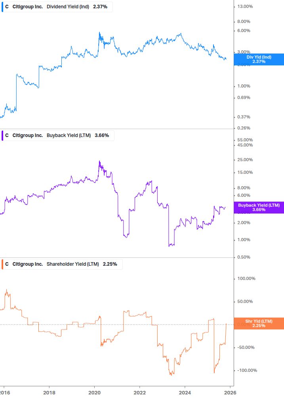
Task: Click the 0.26% tick on dividend yield axis
Action: pos(244,128)
